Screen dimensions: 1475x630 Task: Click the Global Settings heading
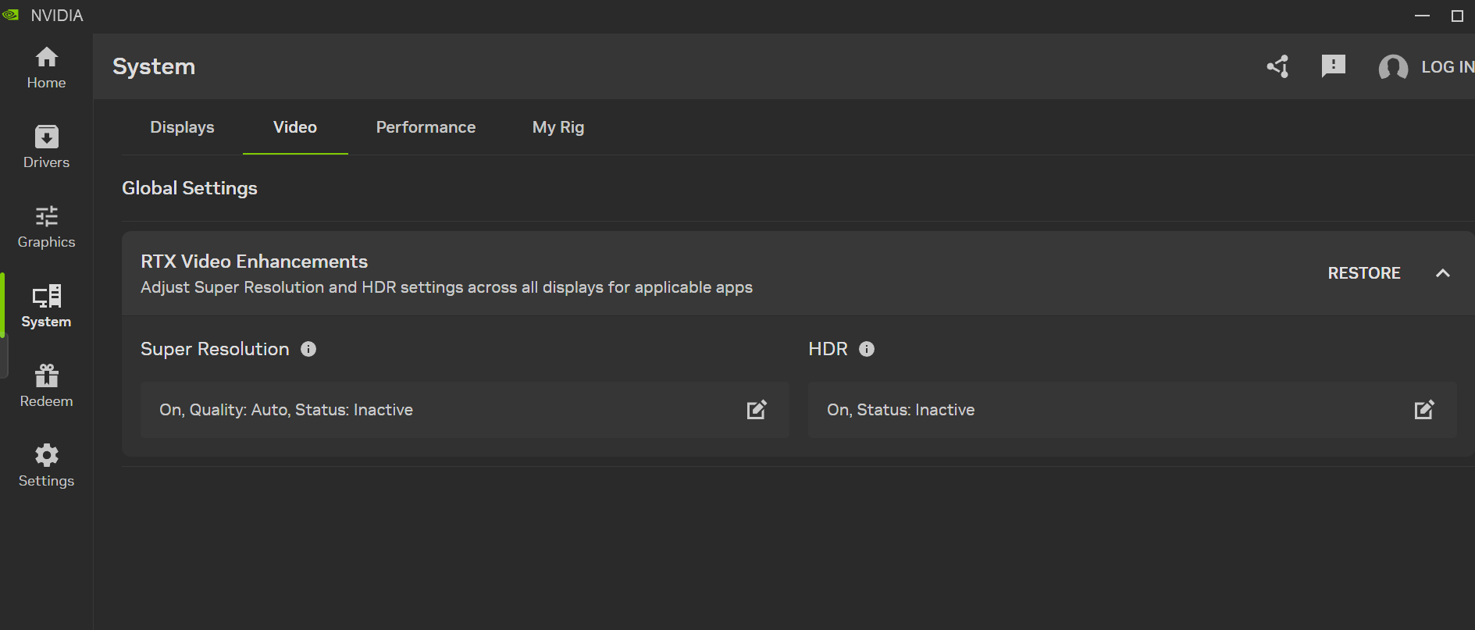pyautogui.click(x=190, y=188)
